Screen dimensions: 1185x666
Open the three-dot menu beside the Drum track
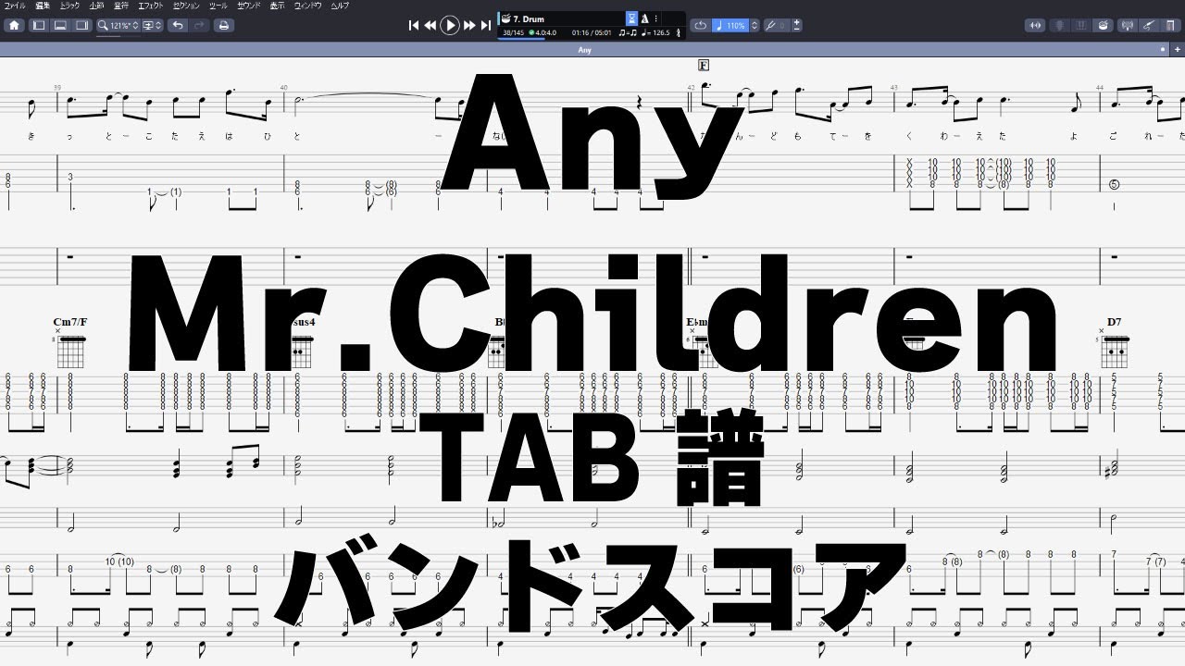655,18
